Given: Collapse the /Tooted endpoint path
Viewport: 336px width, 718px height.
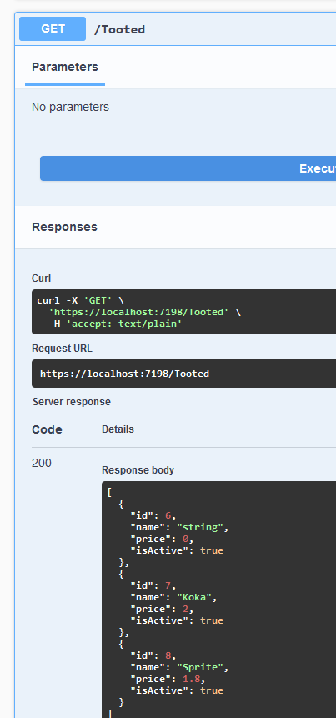Looking at the screenshot, I should (119, 29).
